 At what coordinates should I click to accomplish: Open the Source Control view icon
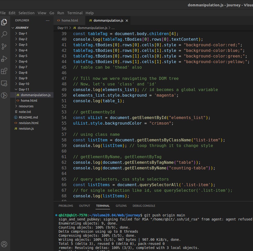point(4,47)
